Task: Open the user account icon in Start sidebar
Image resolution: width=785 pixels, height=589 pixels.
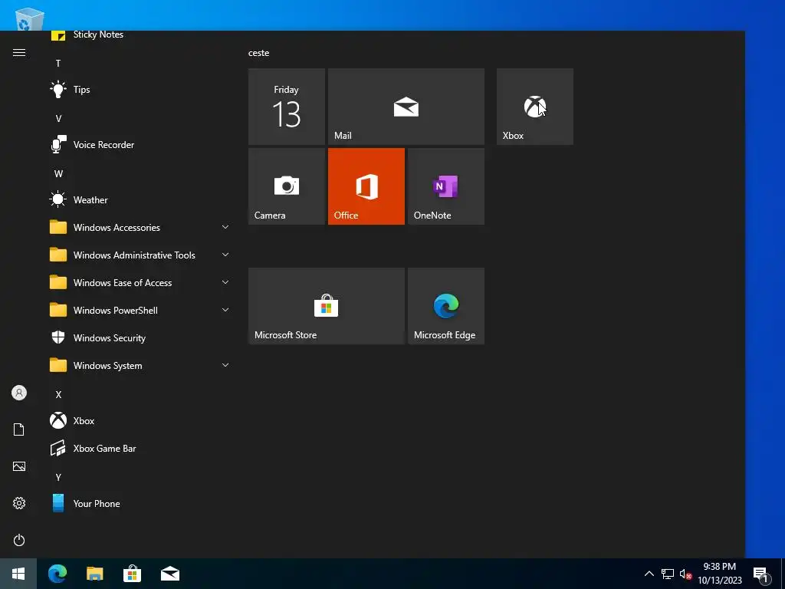Action: (x=19, y=393)
